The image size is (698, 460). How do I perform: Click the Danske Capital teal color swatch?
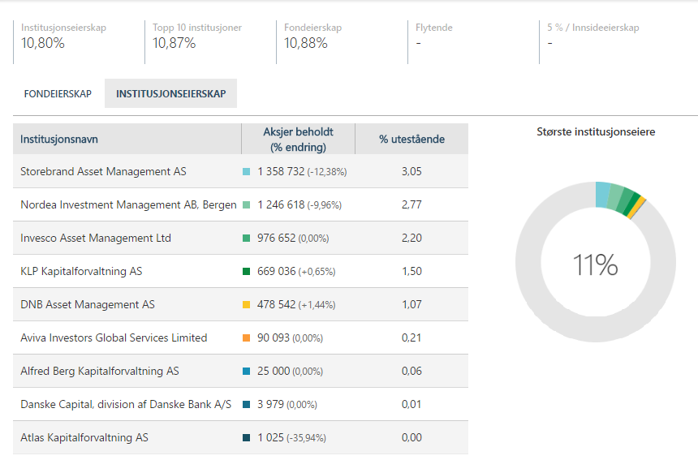(246, 404)
